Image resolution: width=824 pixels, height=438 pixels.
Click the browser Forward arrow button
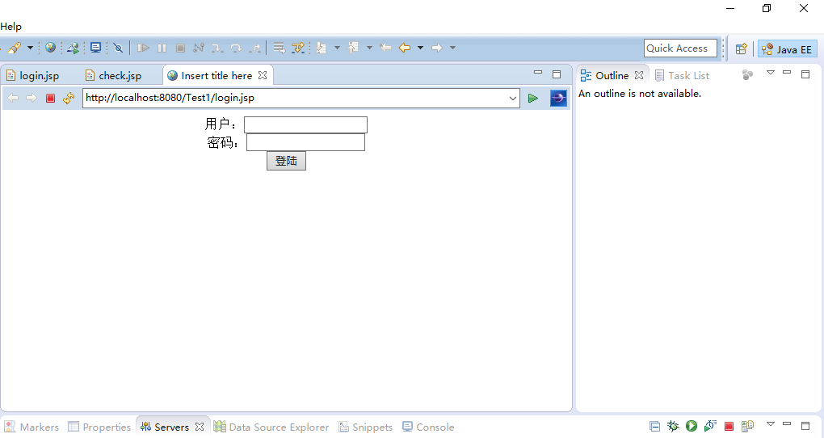[32, 98]
